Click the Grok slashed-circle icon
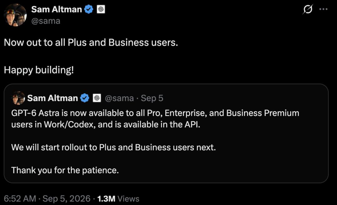The height and width of the screenshot is (205, 337). click(308, 9)
